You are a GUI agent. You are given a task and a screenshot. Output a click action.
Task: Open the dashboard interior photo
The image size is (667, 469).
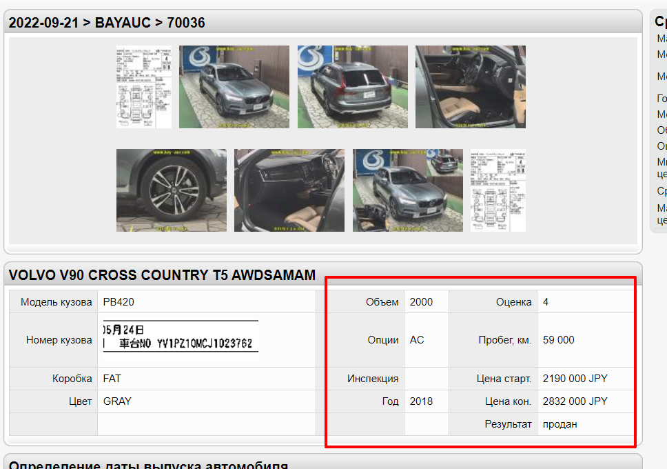tap(289, 190)
